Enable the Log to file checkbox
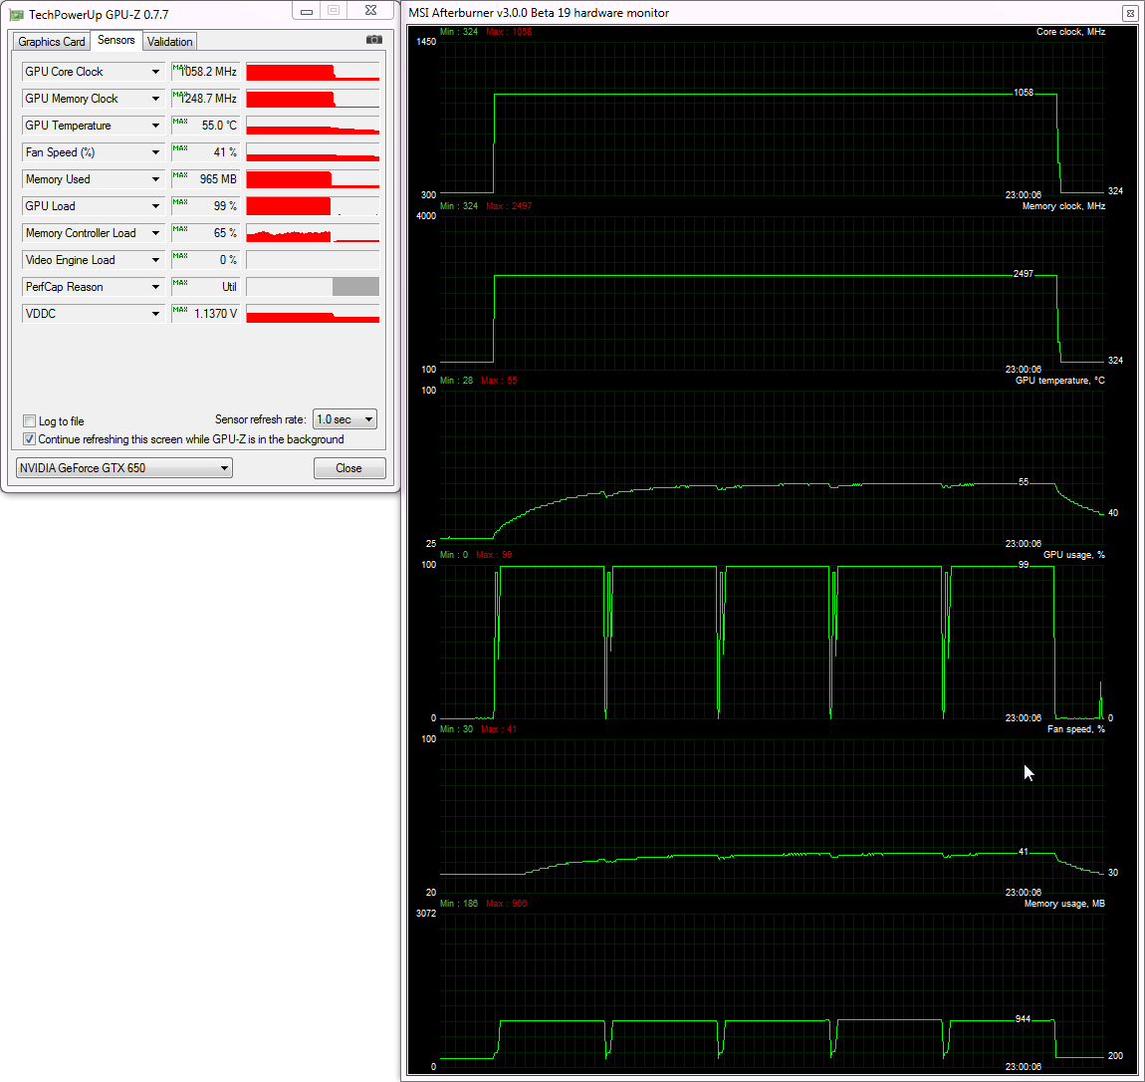The height and width of the screenshot is (1082, 1145). coord(30,420)
